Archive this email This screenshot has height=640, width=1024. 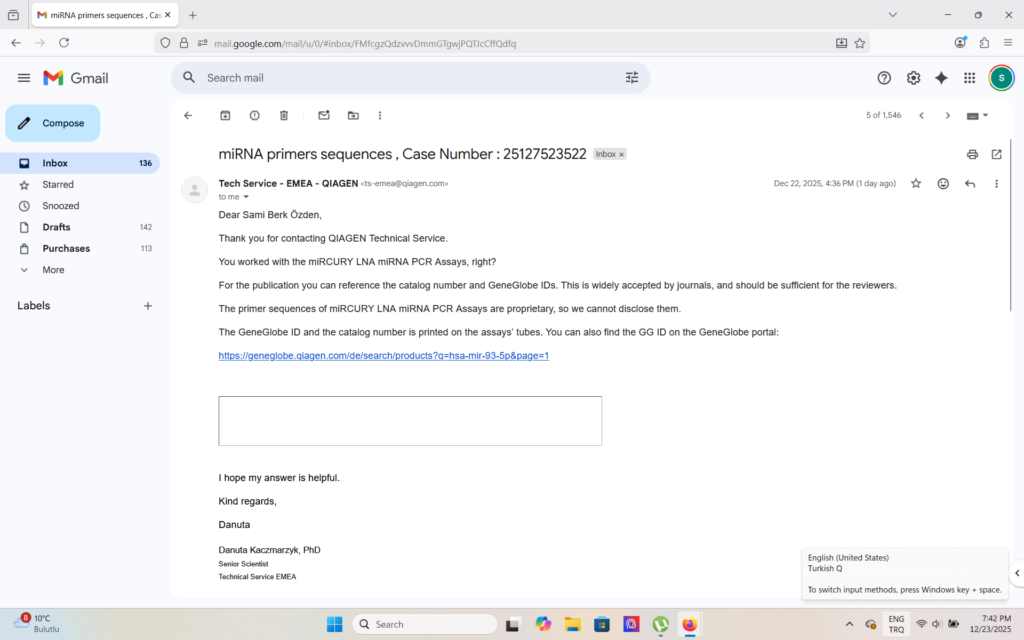[225, 115]
